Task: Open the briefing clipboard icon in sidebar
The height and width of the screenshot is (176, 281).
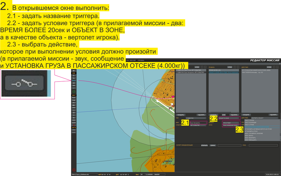Action: point(74,76)
